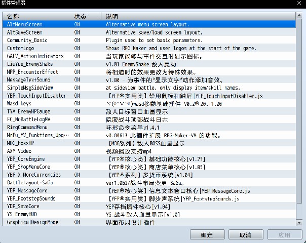306x243 pixels.
Task: Select MPP_EncounterEffect plugin
Action: (149, 72)
